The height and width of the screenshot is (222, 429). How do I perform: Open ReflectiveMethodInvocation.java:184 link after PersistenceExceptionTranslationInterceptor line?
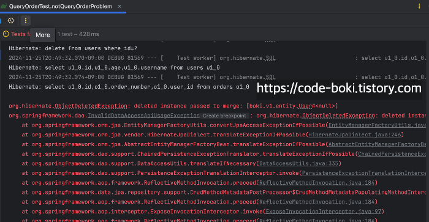click(x=317, y=182)
